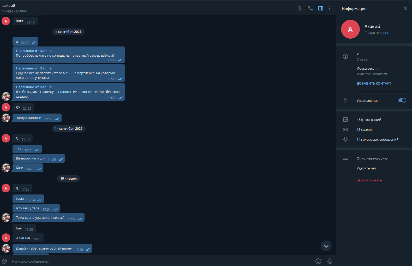Click the red Заблокировать option
Image resolution: width=412 pixels, height=266 pixels.
(x=369, y=180)
